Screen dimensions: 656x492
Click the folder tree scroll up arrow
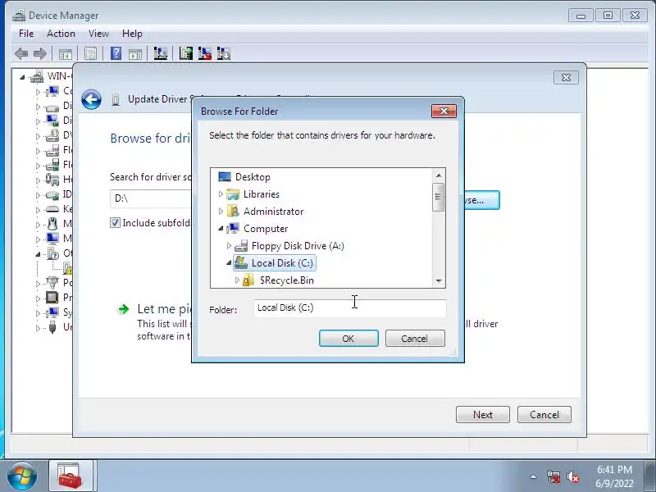tap(439, 175)
